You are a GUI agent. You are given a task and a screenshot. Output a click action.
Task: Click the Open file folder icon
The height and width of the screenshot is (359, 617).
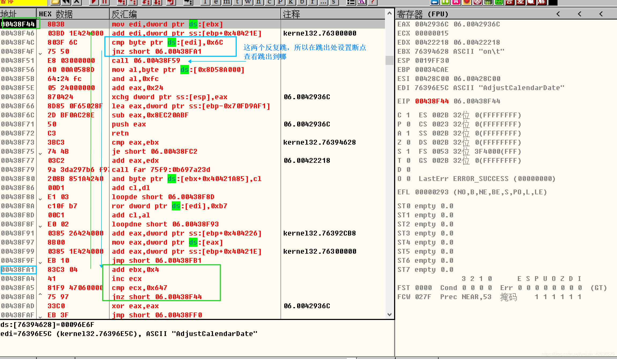55,2
